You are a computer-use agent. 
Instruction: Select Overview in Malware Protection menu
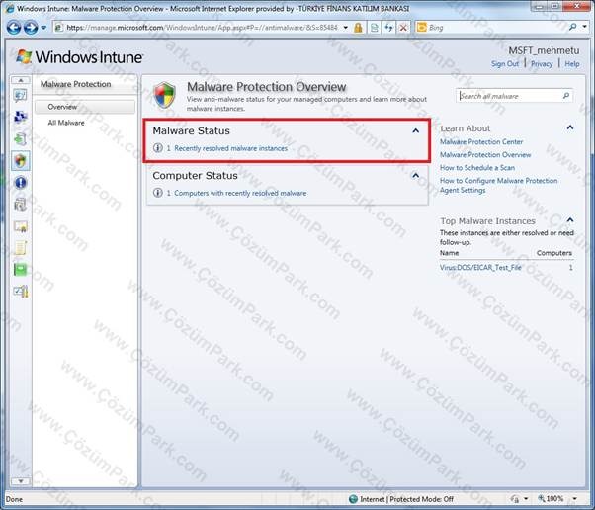point(85,107)
